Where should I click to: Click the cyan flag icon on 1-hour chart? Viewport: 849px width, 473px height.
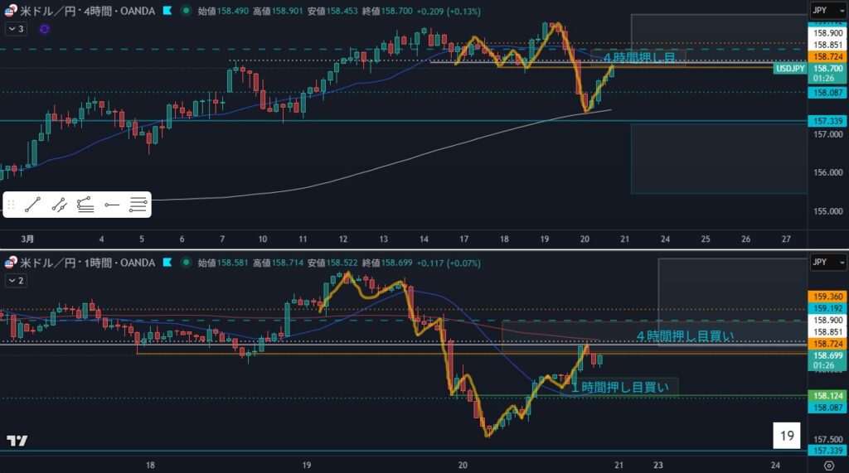[168, 263]
